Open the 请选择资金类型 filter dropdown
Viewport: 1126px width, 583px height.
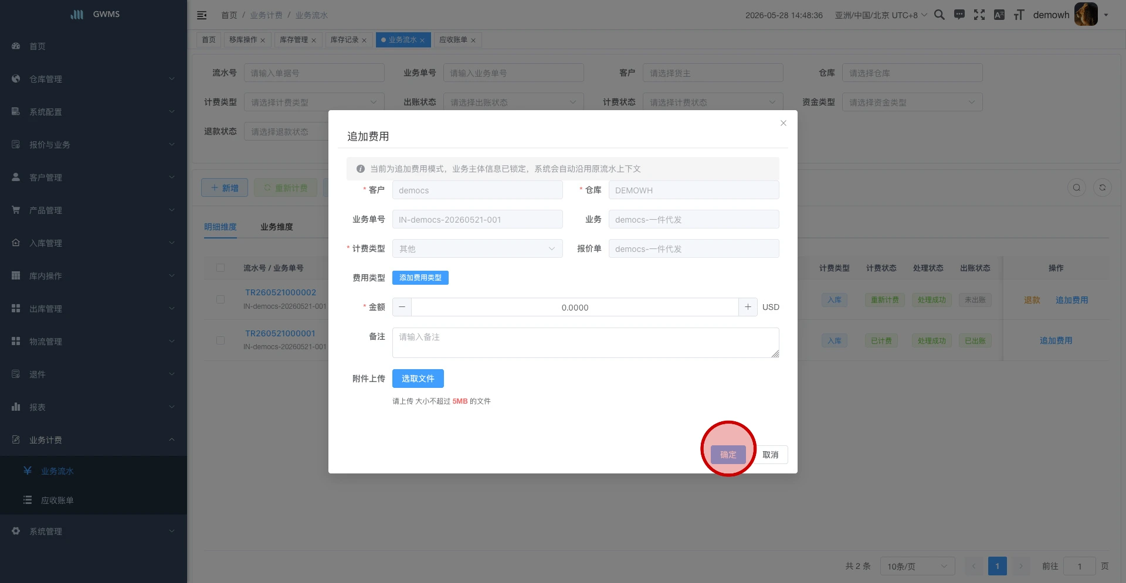[x=913, y=102]
